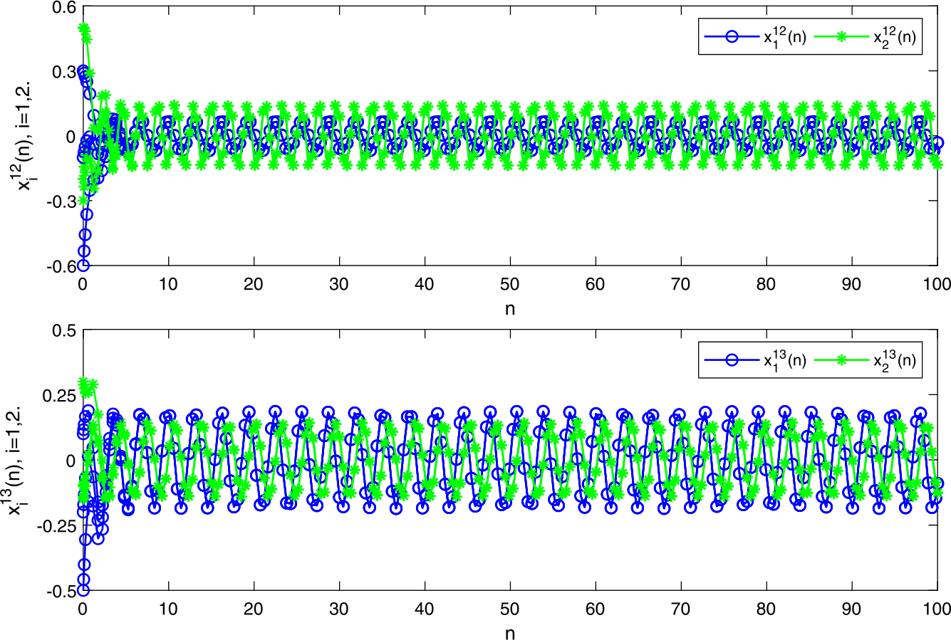Click x-axis tick 90 of the bottom plot

[x=852, y=608]
